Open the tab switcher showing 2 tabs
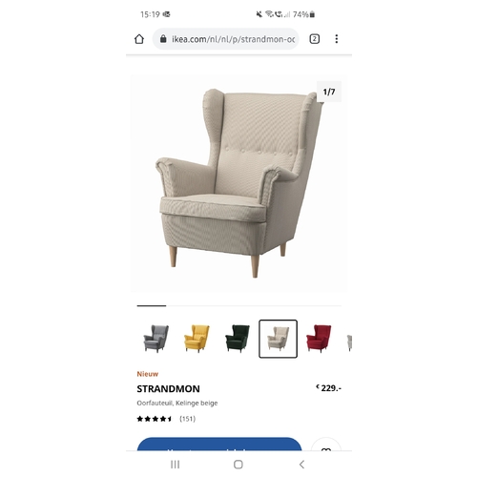 pyautogui.click(x=314, y=39)
